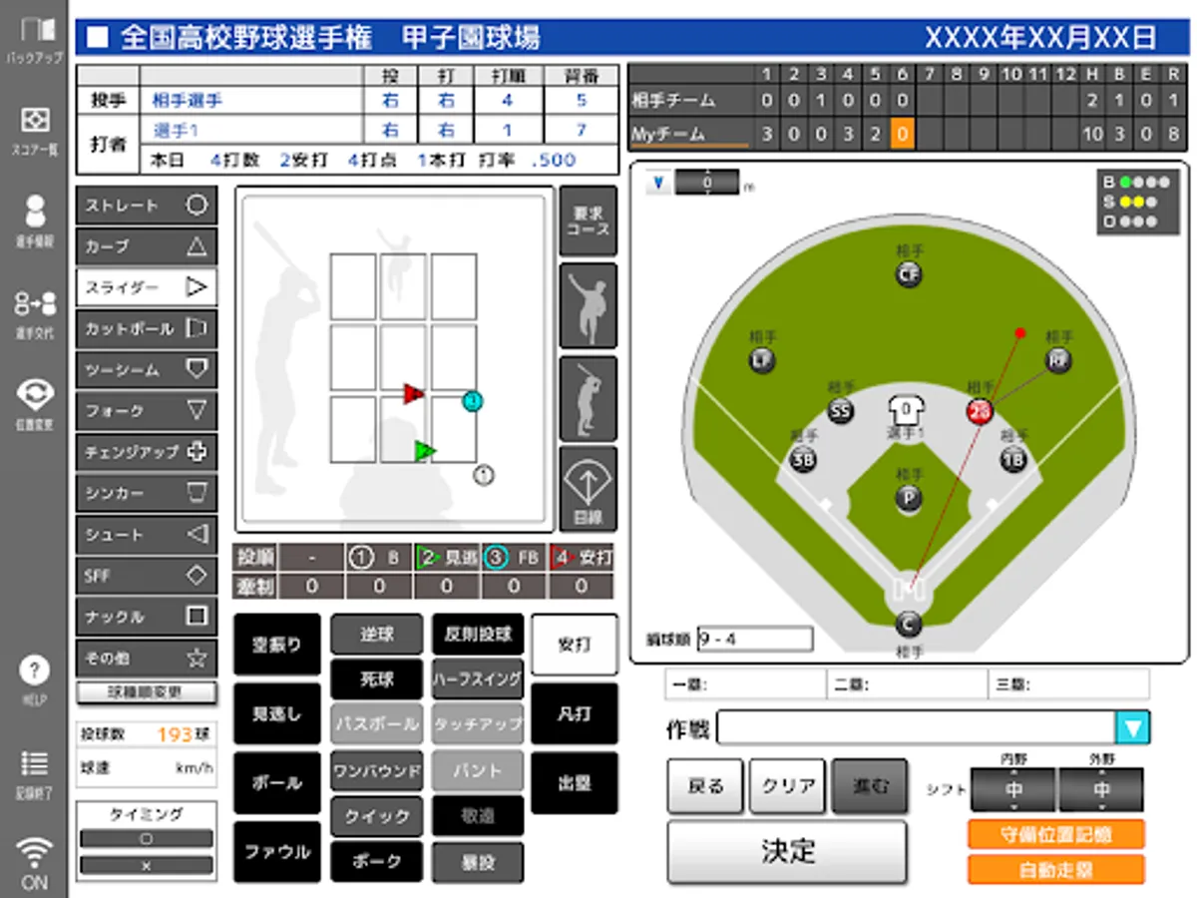
Task: Toggle the ハーフスイング option
Action: (x=478, y=679)
